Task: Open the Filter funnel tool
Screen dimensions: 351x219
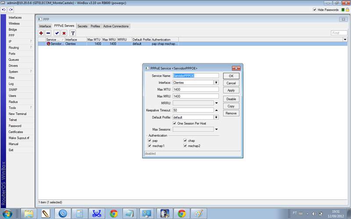Action: [x=73, y=33]
